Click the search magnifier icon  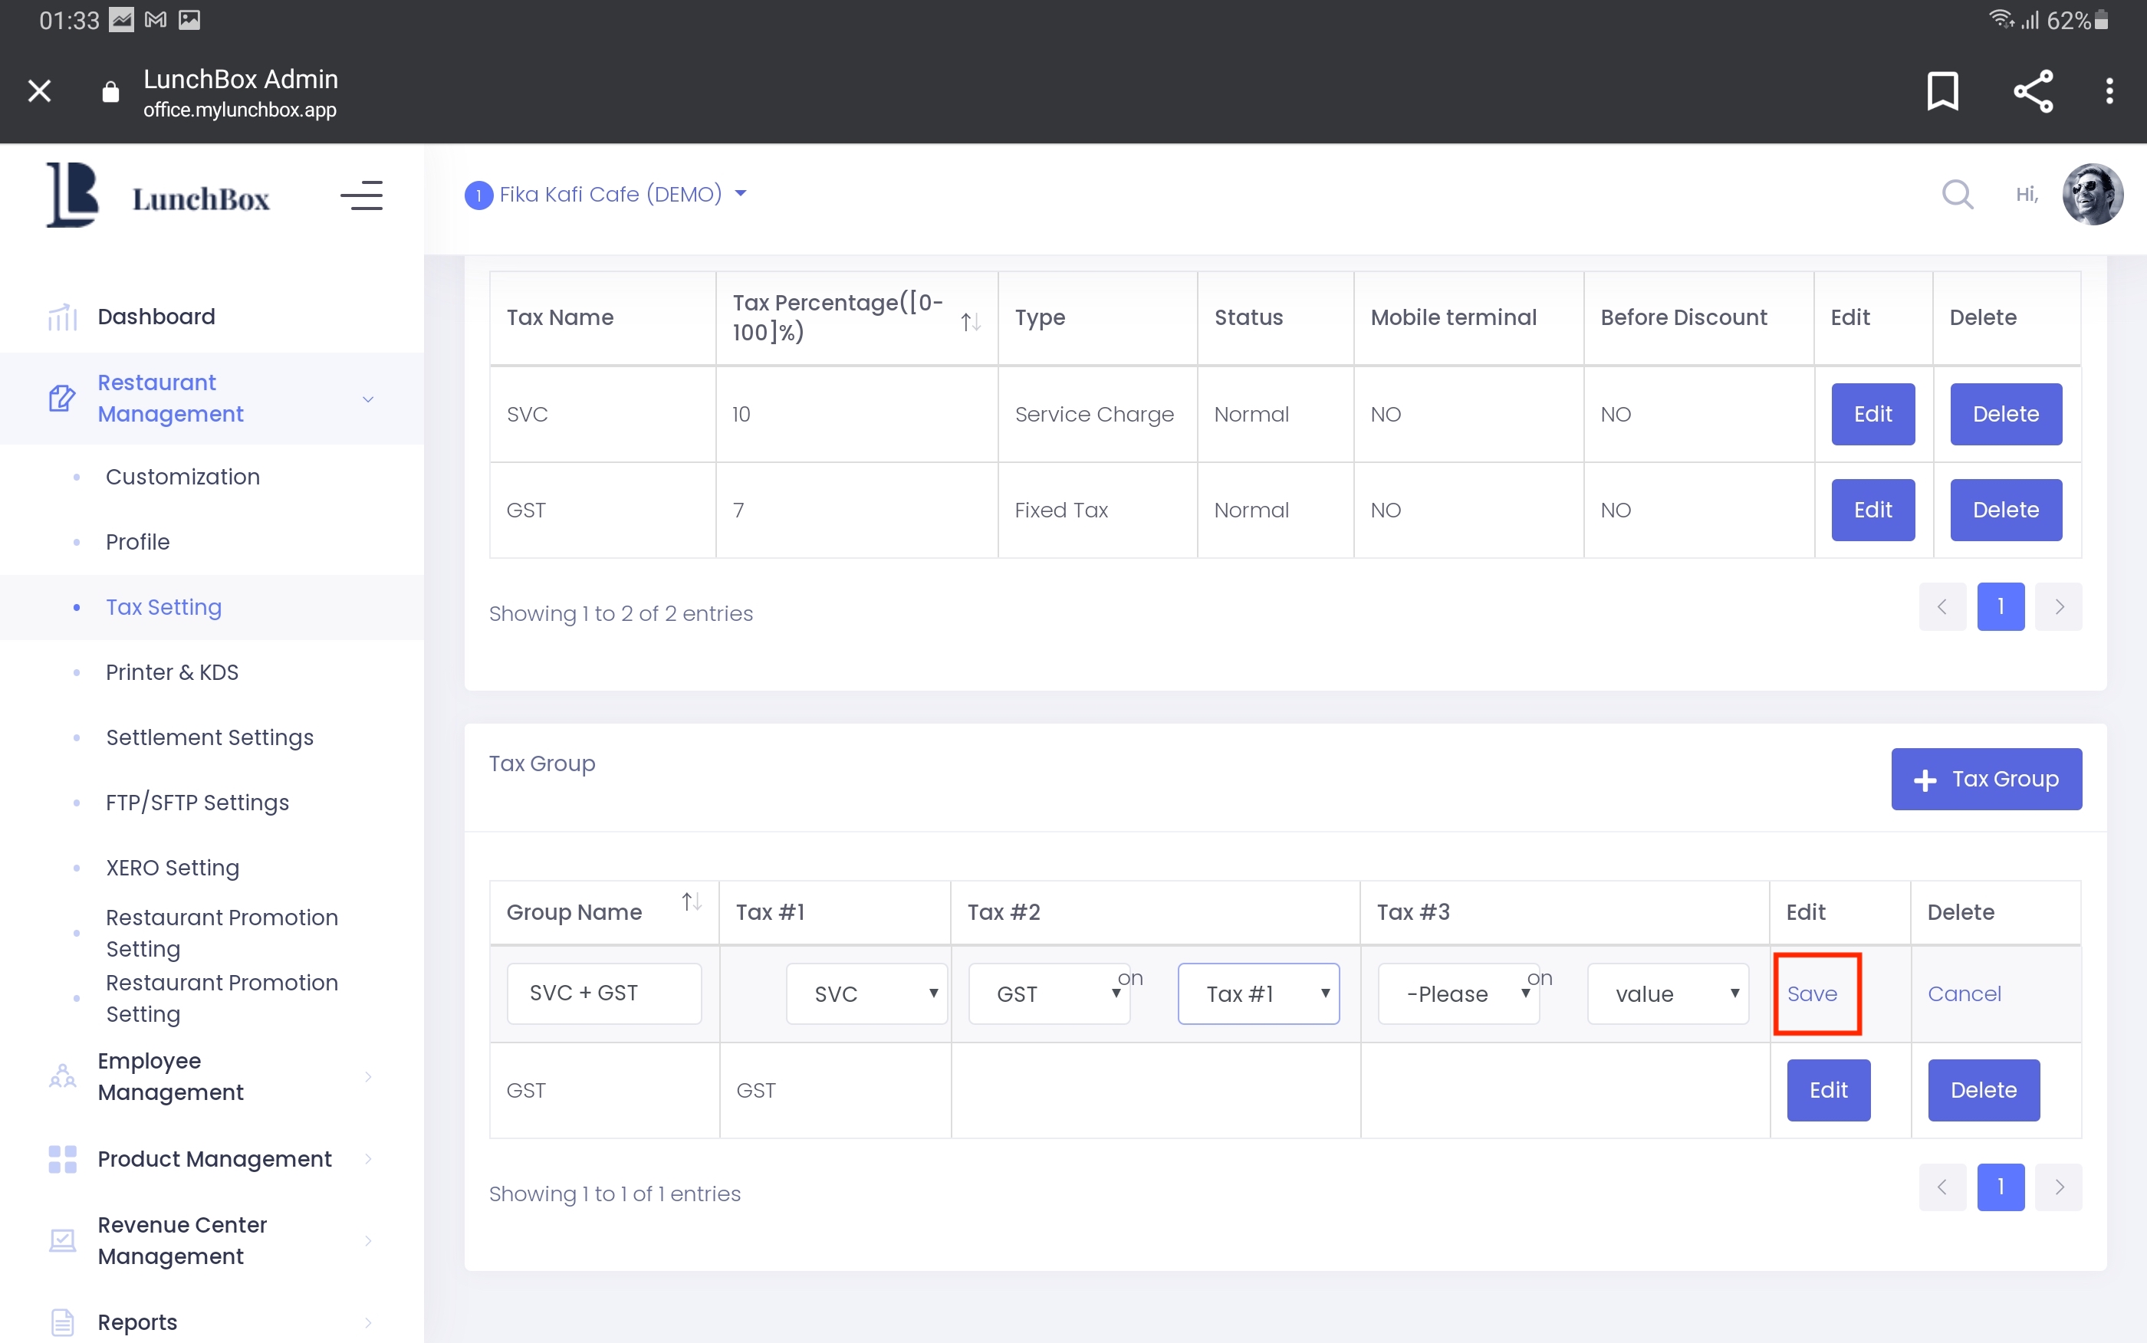tap(1957, 194)
